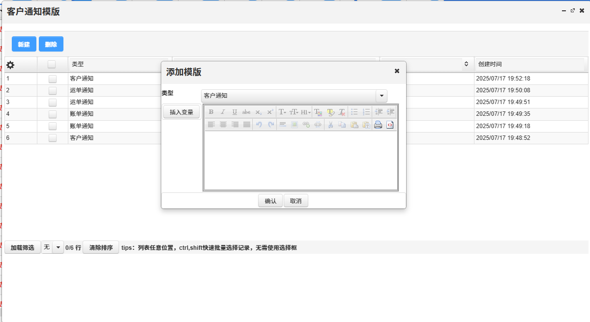Insert a bulleted list in editor
This screenshot has height=322, width=590.
click(x=354, y=112)
